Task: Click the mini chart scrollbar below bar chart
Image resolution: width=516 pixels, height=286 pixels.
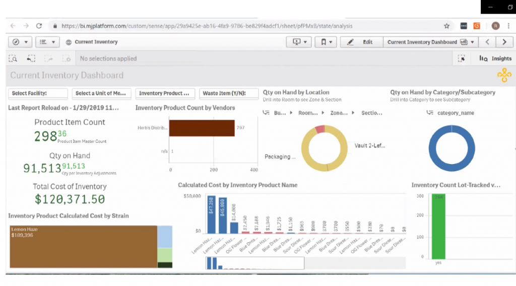Action: pos(254,263)
